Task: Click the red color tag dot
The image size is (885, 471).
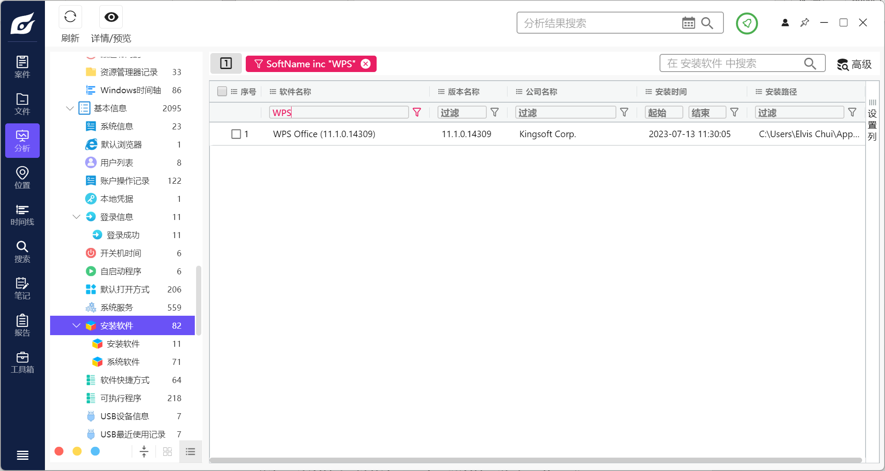Action: (59, 451)
